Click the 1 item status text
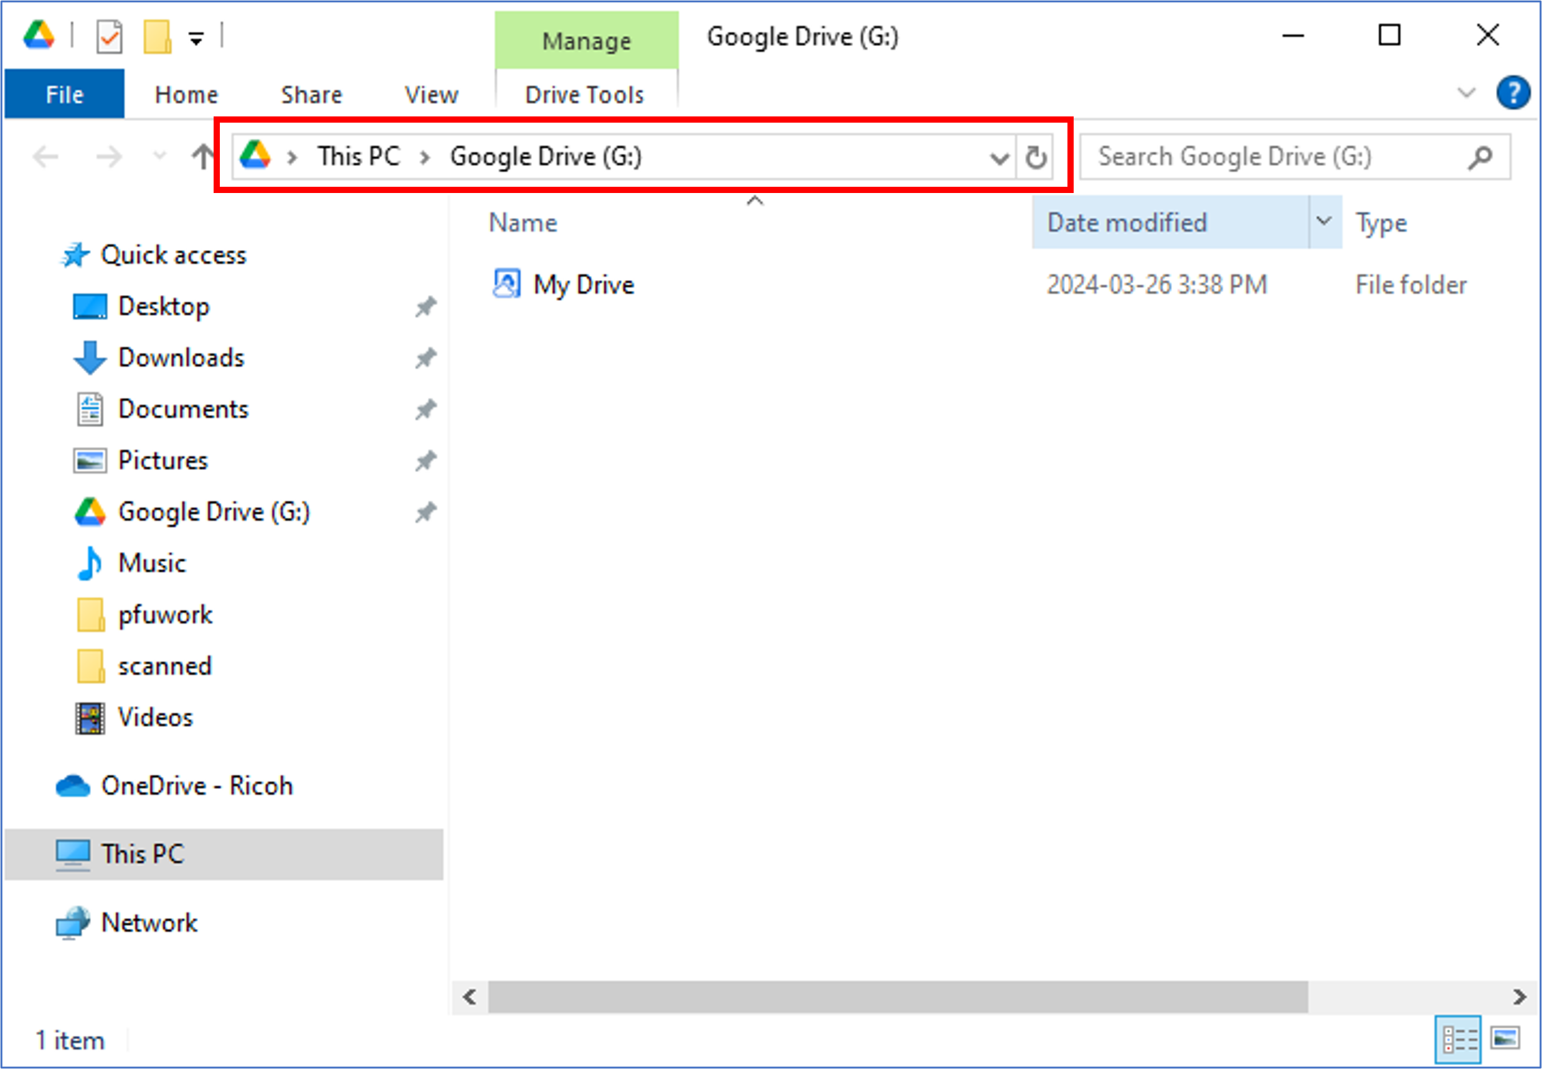This screenshot has height=1069, width=1542. [x=70, y=1041]
